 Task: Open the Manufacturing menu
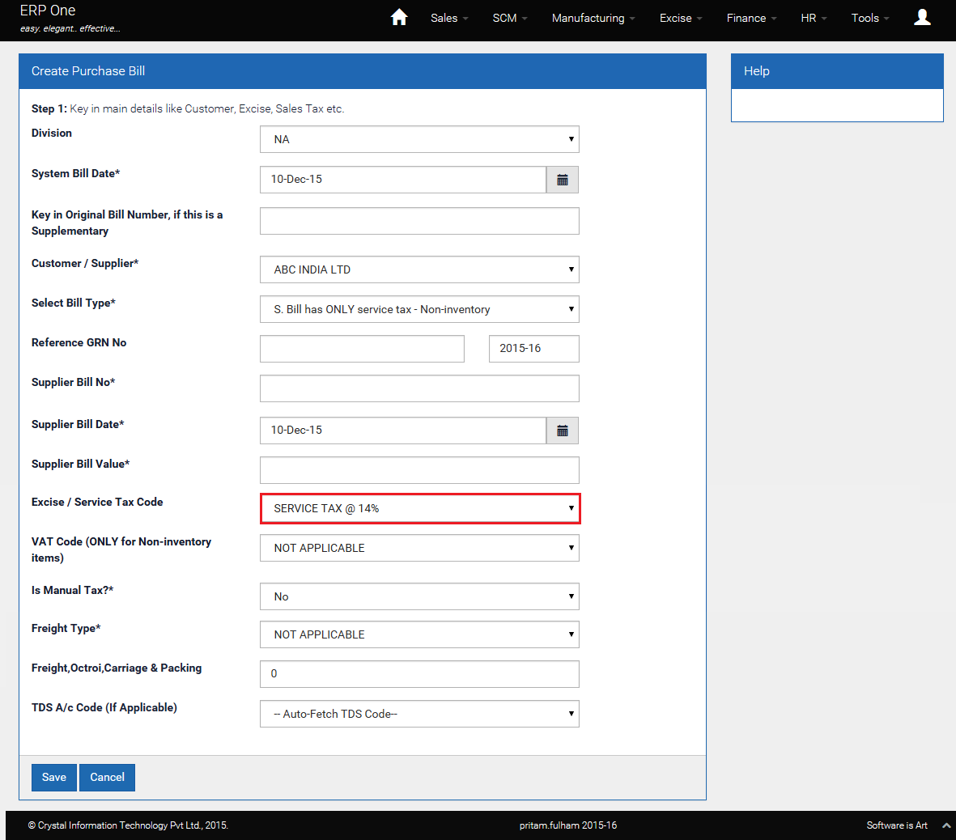pos(593,19)
